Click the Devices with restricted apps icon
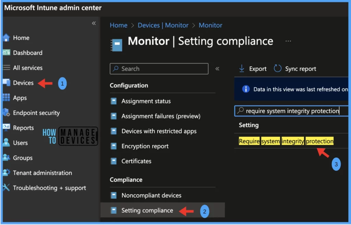Screen dimensions: 351x225 pyautogui.click(x=113, y=131)
